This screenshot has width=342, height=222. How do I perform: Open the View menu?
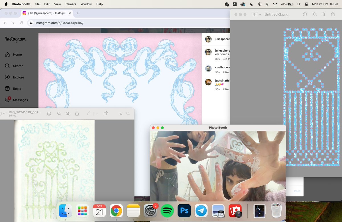[x=58, y=4]
